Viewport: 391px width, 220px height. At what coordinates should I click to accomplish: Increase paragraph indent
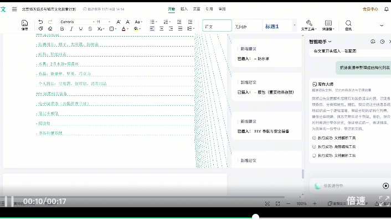point(191,22)
